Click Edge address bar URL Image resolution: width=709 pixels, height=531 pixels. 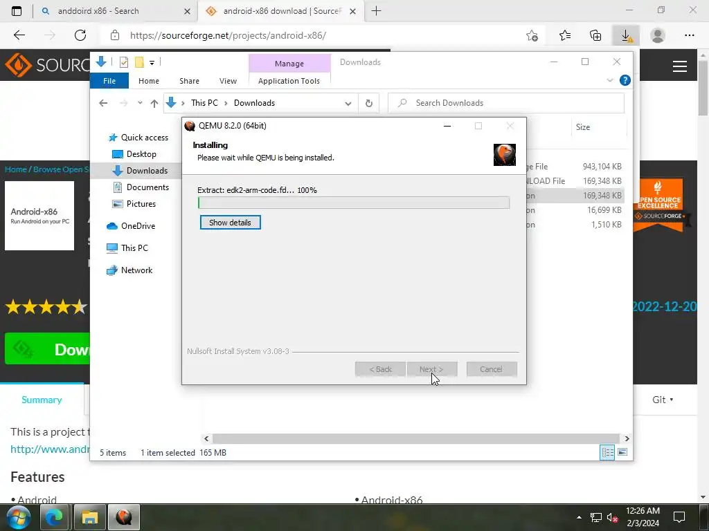pyautogui.click(x=228, y=35)
